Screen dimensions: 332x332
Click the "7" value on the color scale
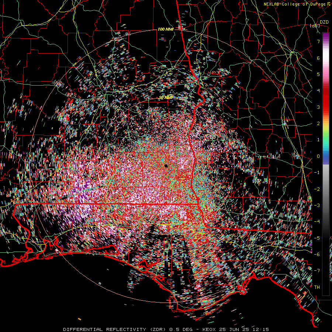318,41
